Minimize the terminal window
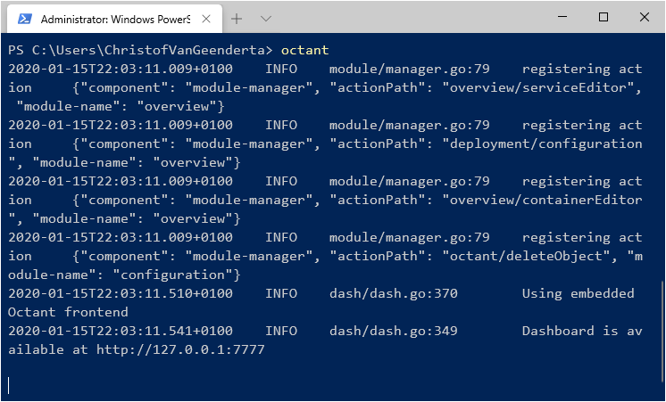 point(562,18)
